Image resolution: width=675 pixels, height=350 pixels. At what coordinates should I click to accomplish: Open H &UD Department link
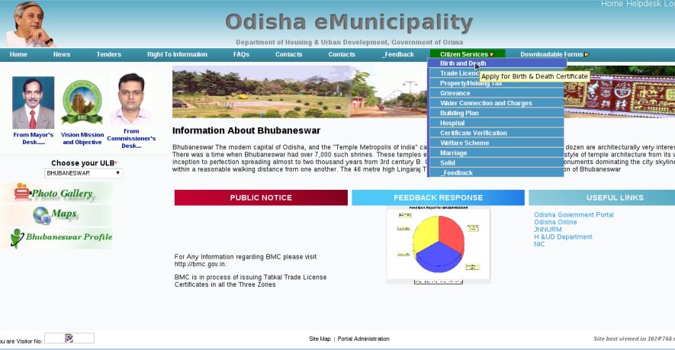point(563,237)
